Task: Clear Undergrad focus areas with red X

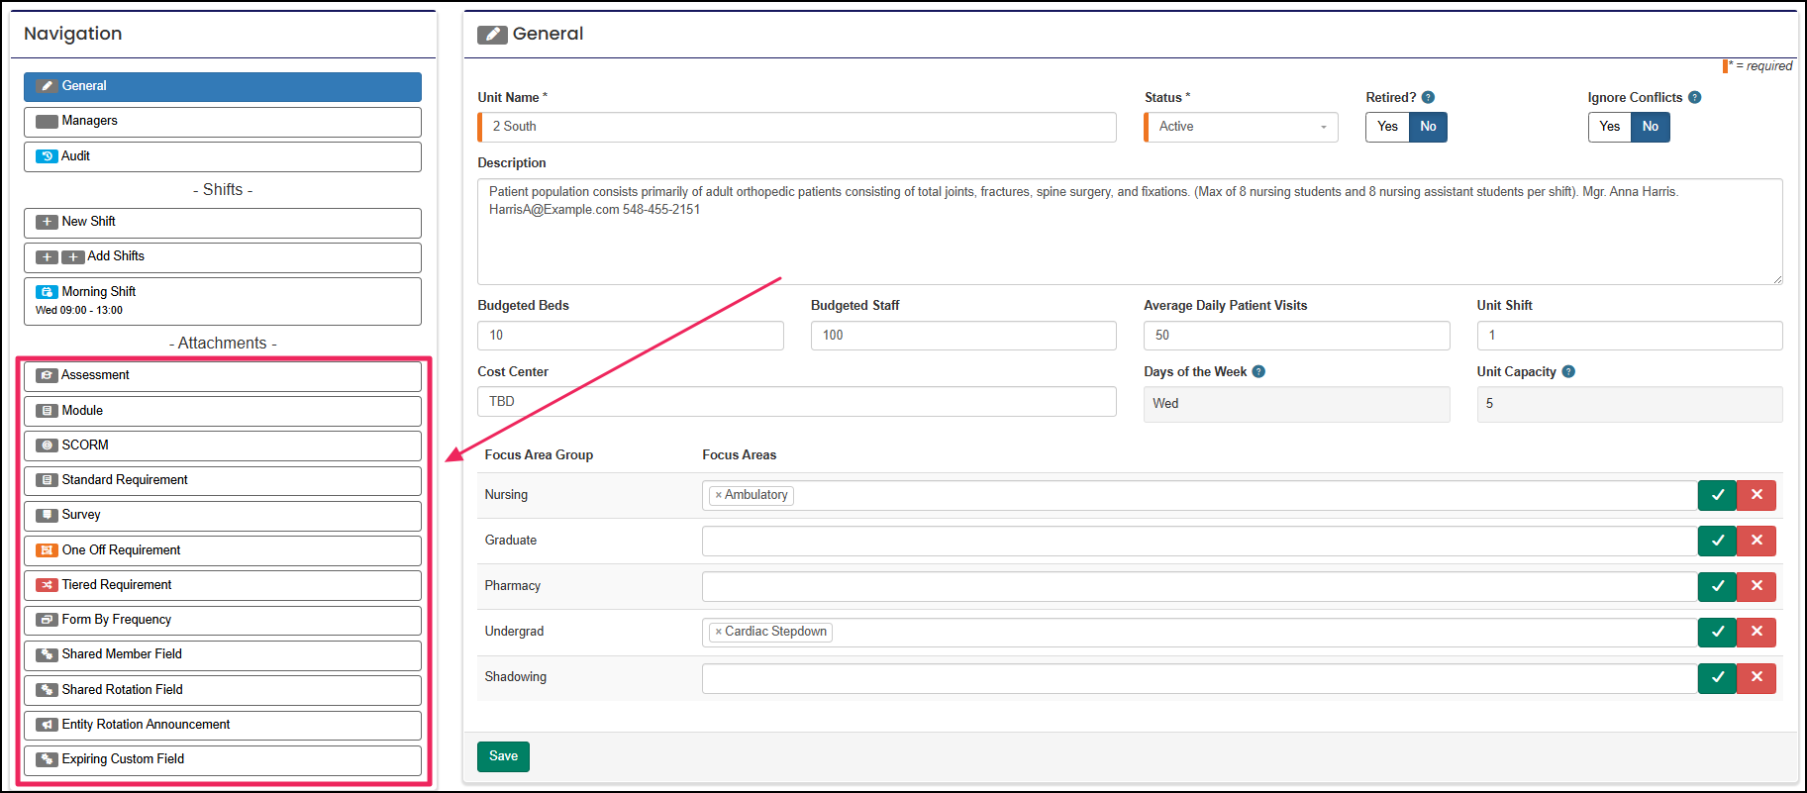Action: [x=1757, y=632]
